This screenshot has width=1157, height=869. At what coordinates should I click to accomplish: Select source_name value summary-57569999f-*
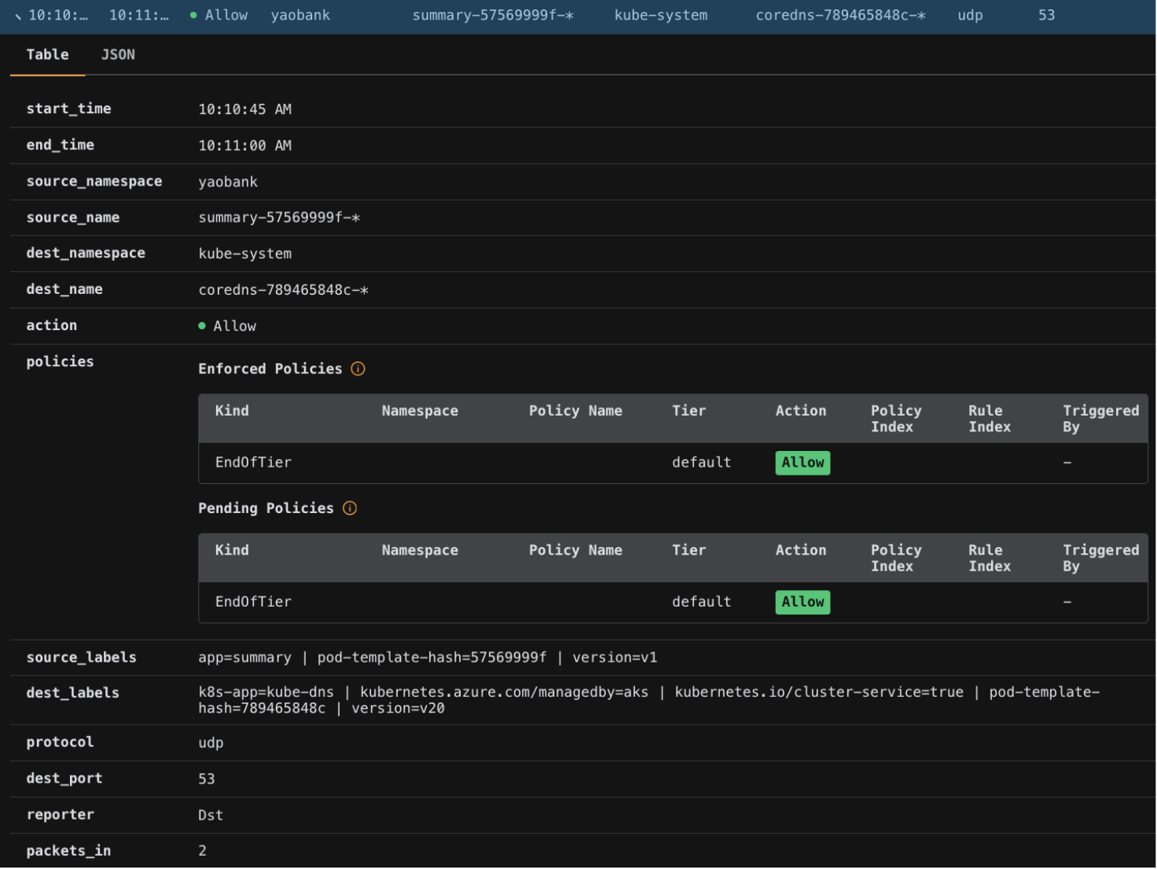(x=279, y=218)
